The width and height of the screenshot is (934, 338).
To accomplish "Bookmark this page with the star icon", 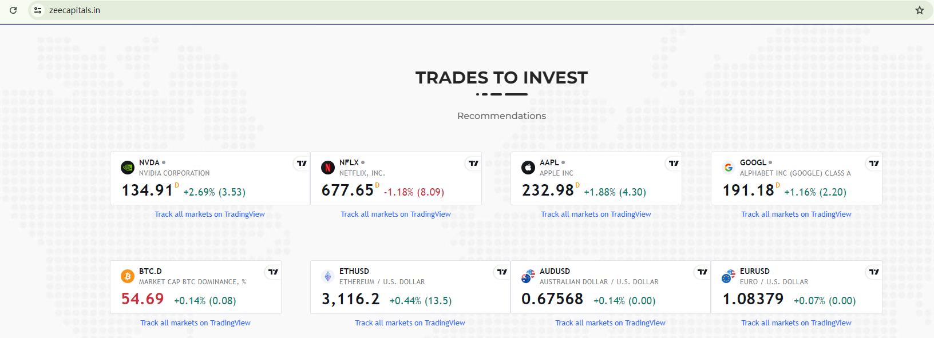I will pyautogui.click(x=920, y=10).
